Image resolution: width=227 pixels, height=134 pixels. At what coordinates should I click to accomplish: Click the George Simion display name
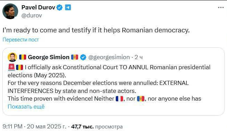[48, 57]
